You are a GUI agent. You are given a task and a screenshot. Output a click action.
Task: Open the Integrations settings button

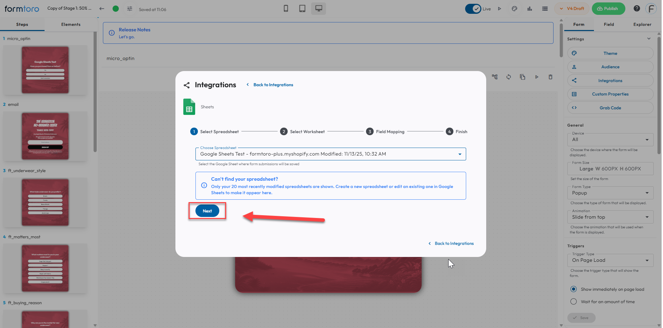pyautogui.click(x=610, y=80)
